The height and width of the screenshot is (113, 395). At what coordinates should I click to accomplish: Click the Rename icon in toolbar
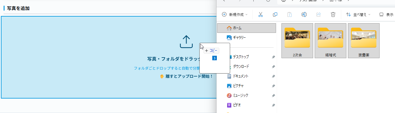(304, 14)
